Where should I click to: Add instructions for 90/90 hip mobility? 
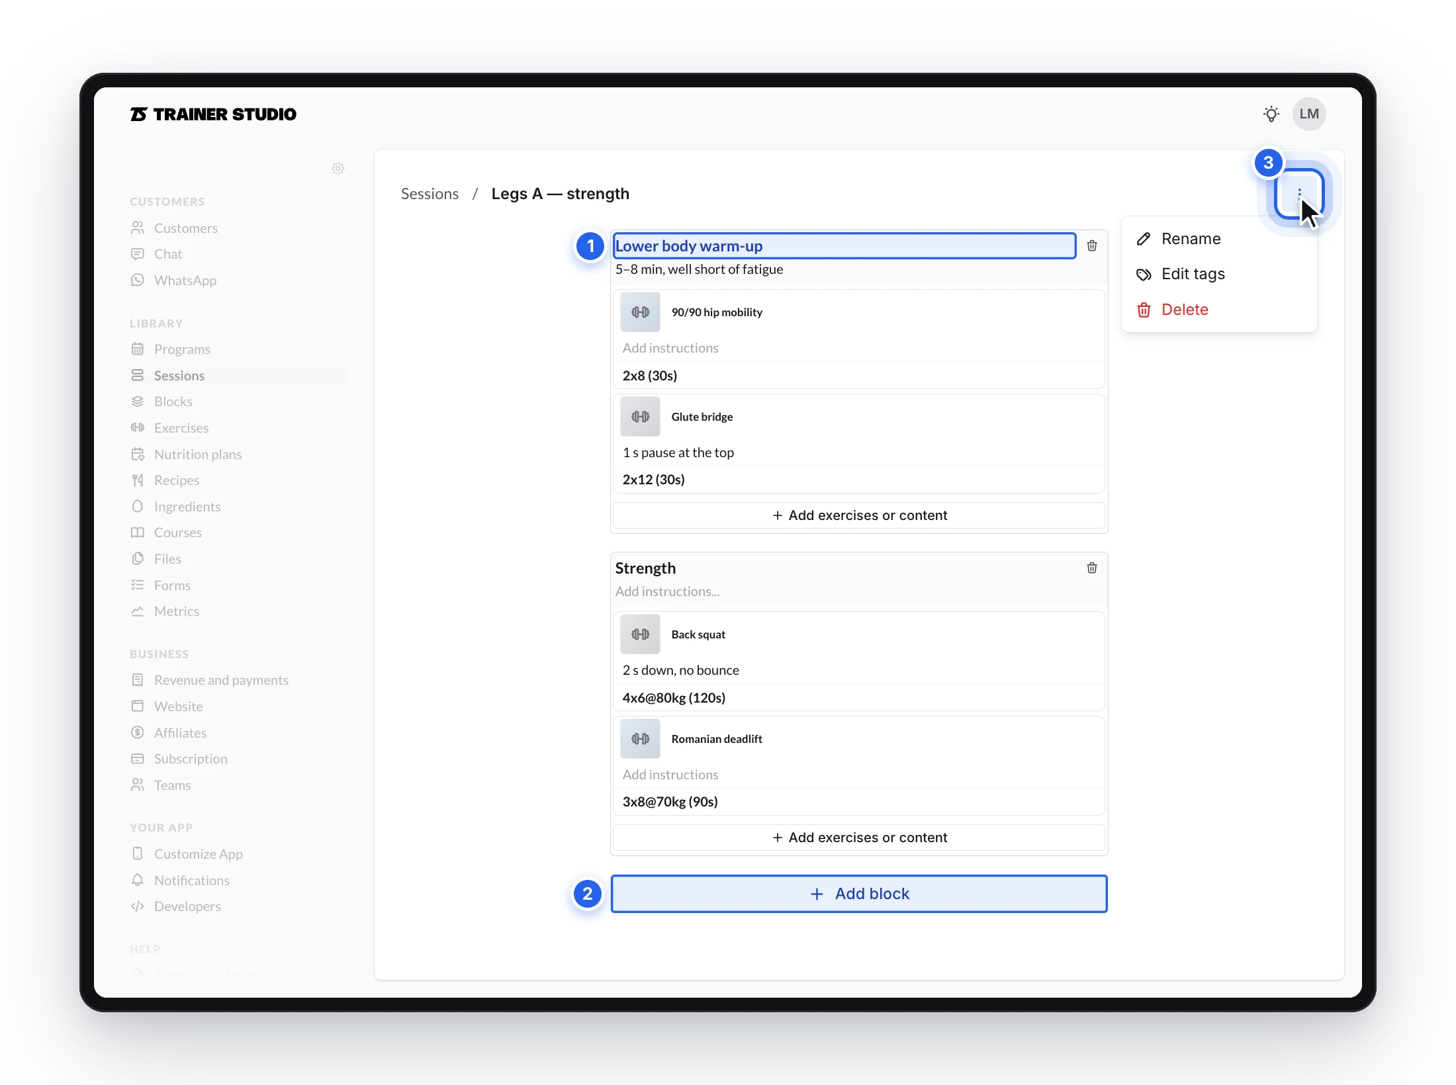[670, 348]
